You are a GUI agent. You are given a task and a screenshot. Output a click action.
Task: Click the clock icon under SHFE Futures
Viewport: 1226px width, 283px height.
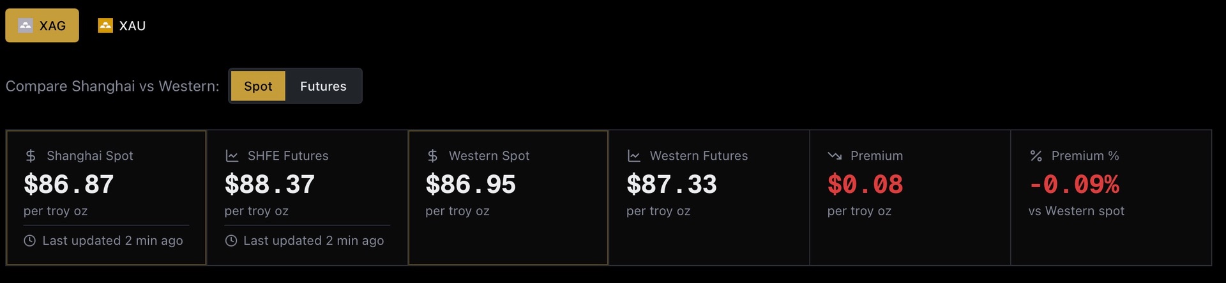231,241
